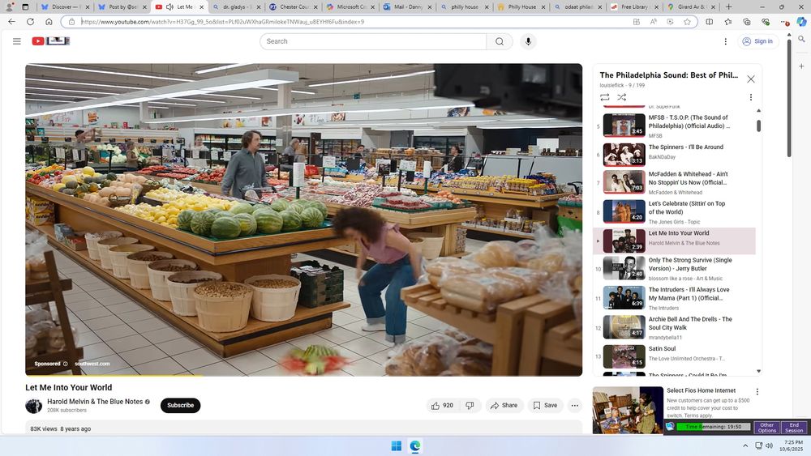Add a new Edge sidebar app
Image resolution: width=811 pixels, height=456 pixels.
[801, 66]
